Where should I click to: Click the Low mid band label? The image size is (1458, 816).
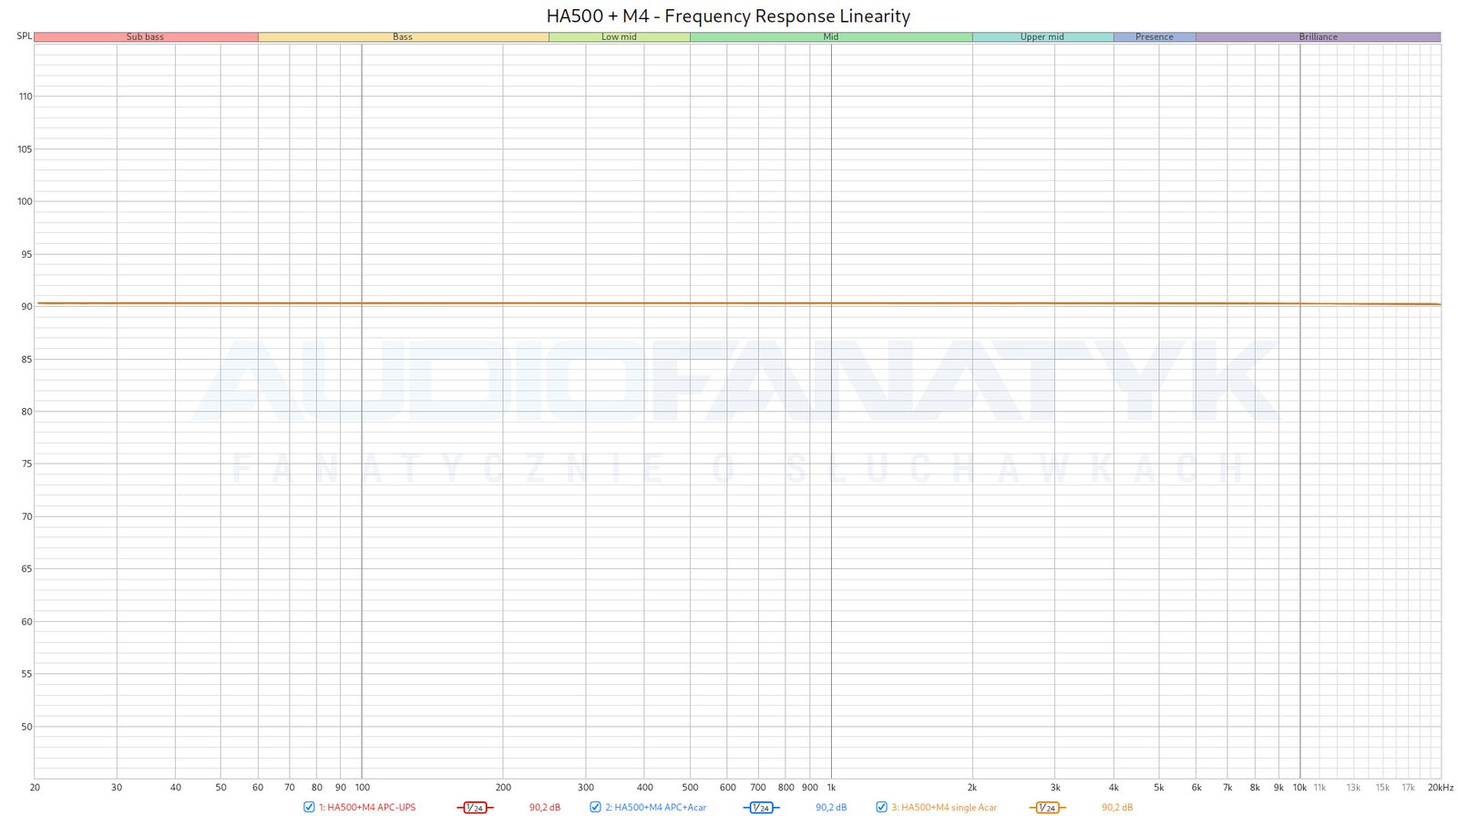pos(619,37)
